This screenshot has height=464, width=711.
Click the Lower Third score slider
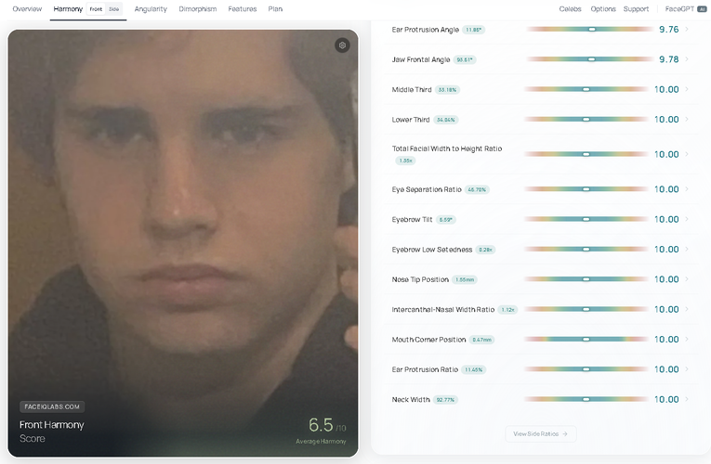pos(586,120)
